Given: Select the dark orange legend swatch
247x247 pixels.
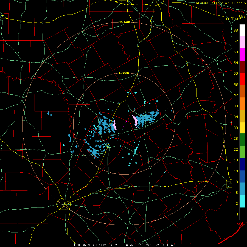Looking at the screenshot, I should pos(242,91).
